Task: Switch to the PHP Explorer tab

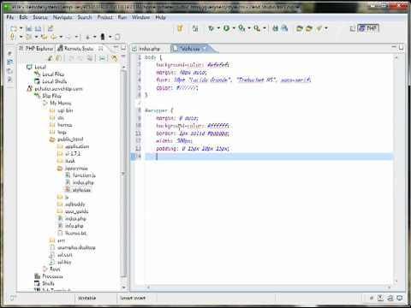Action: [36, 49]
